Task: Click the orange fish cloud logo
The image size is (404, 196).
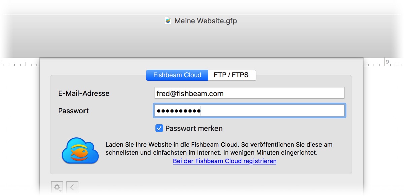Action: pos(80,151)
